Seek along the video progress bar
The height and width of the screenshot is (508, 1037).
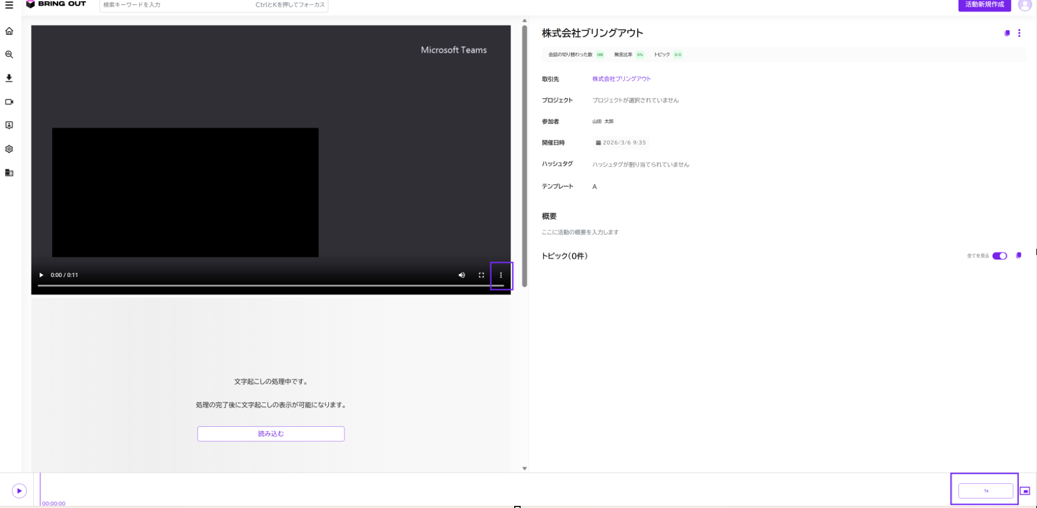[x=271, y=285]
